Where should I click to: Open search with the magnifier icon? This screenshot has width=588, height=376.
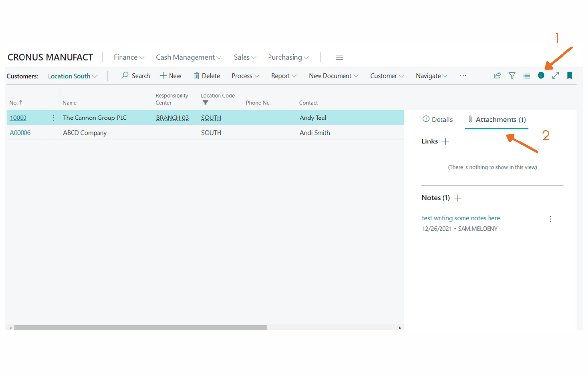point(135,76)
